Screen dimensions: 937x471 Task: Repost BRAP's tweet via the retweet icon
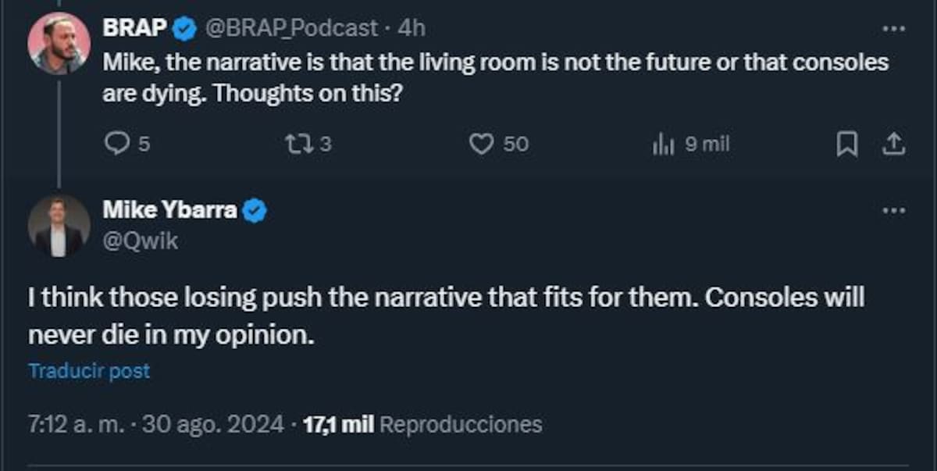[297, 145]
